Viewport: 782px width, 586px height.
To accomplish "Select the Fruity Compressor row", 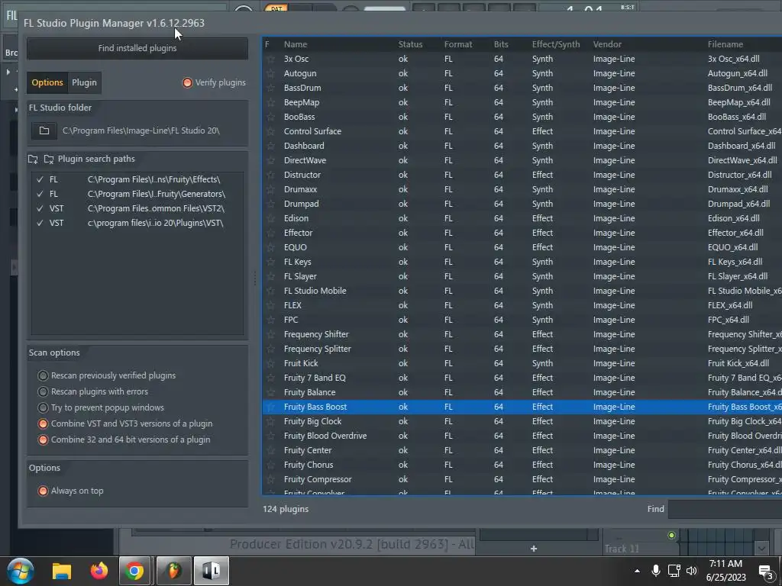I will [522, 479].
